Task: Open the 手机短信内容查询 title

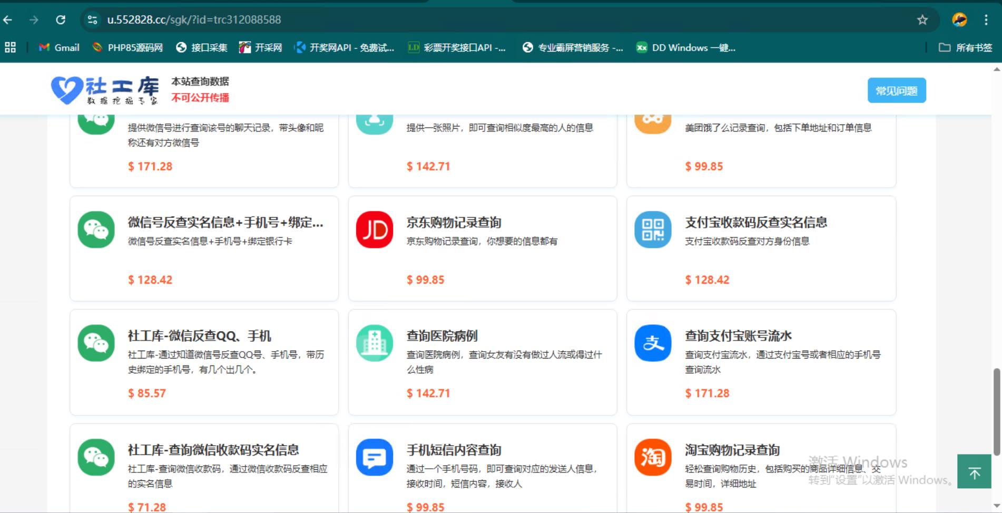Action: 454,450
